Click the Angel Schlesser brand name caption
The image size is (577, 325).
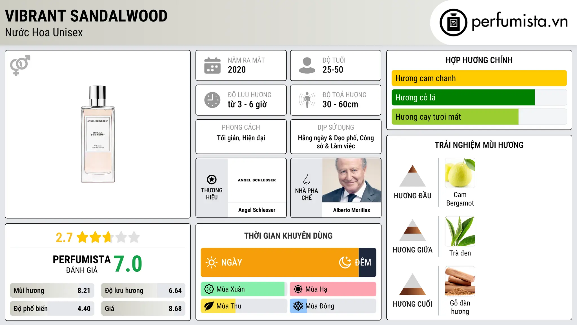[x=257, y=210]
